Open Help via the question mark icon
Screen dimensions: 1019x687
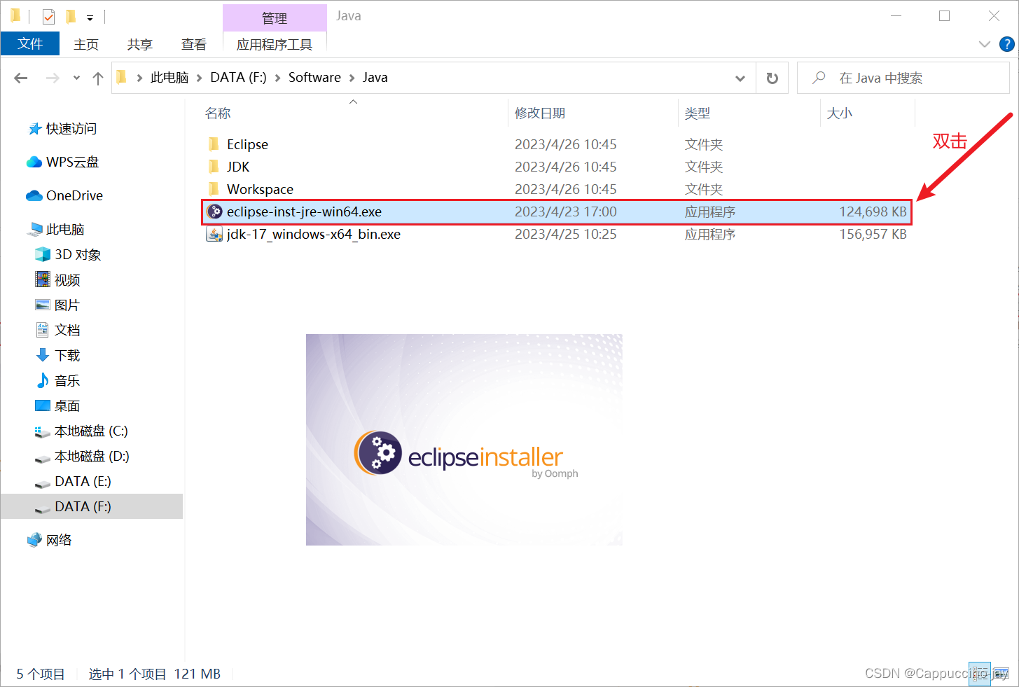coord(1007,44)
